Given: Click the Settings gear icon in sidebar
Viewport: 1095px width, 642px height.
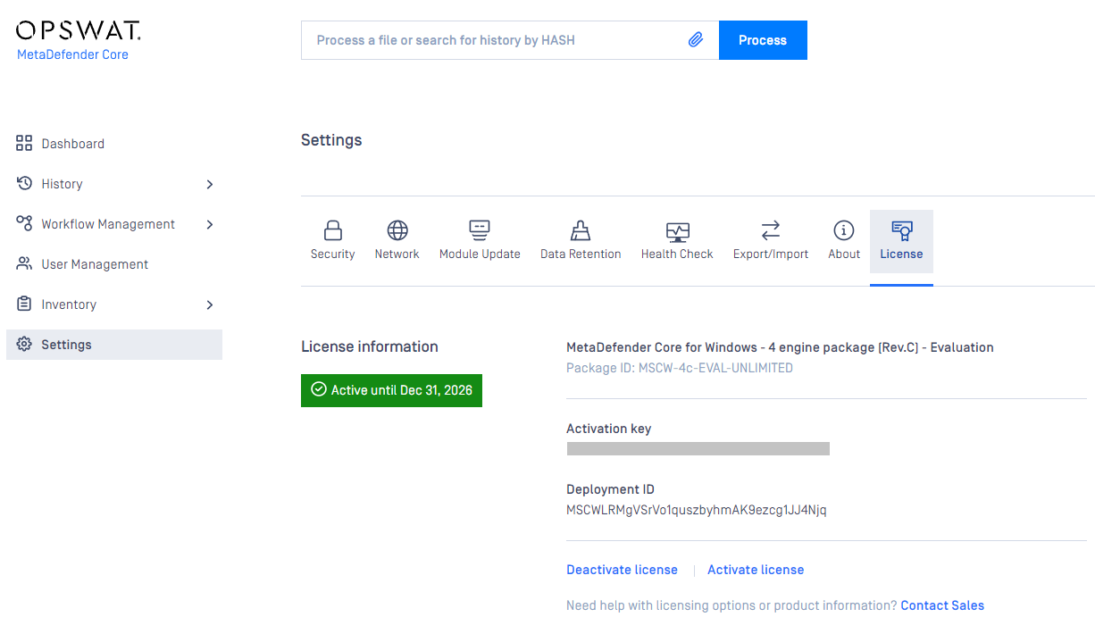Looking at the screenshot, I should pyautogui.click(x=24, y=345).
